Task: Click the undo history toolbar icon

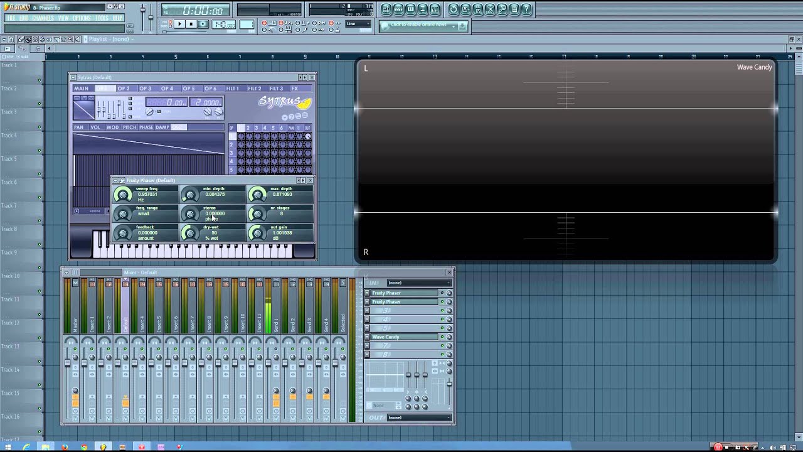Action: [x=454, y=9]
